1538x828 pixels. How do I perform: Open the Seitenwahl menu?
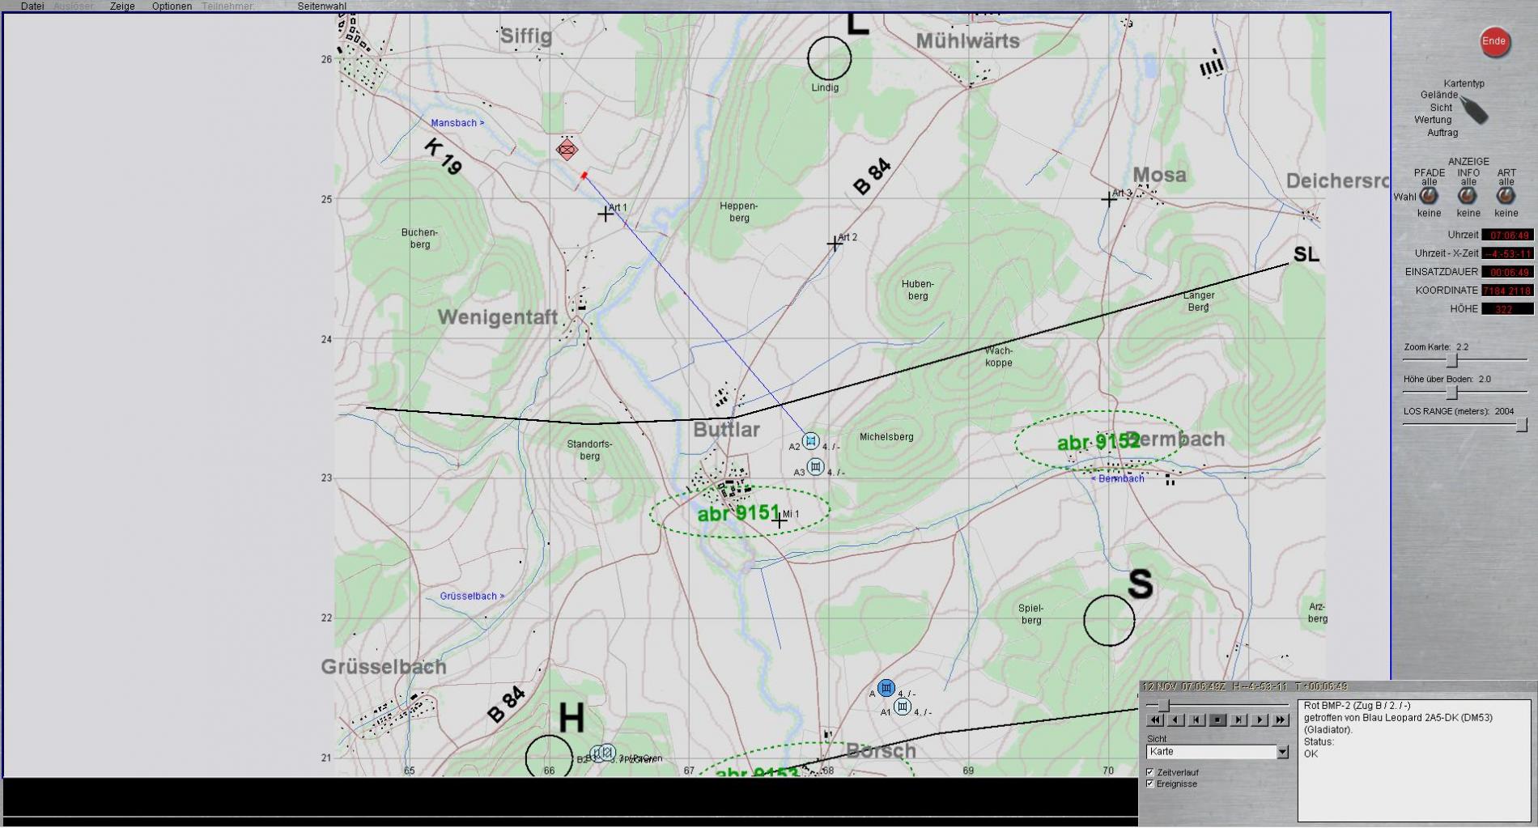coord(321,6)
